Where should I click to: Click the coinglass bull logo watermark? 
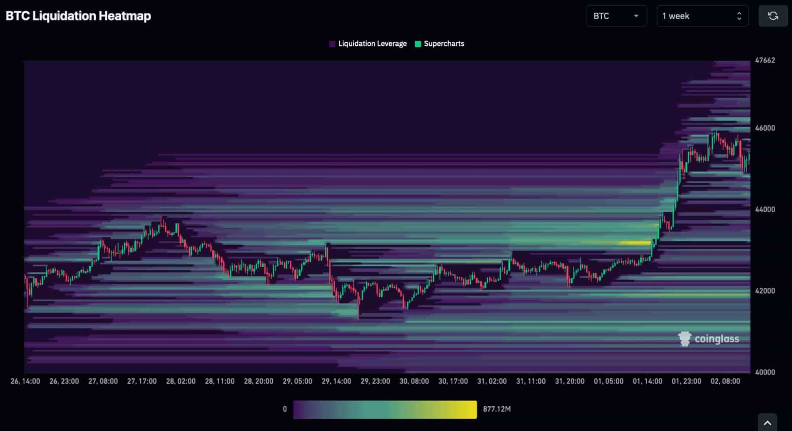point(684,338)
